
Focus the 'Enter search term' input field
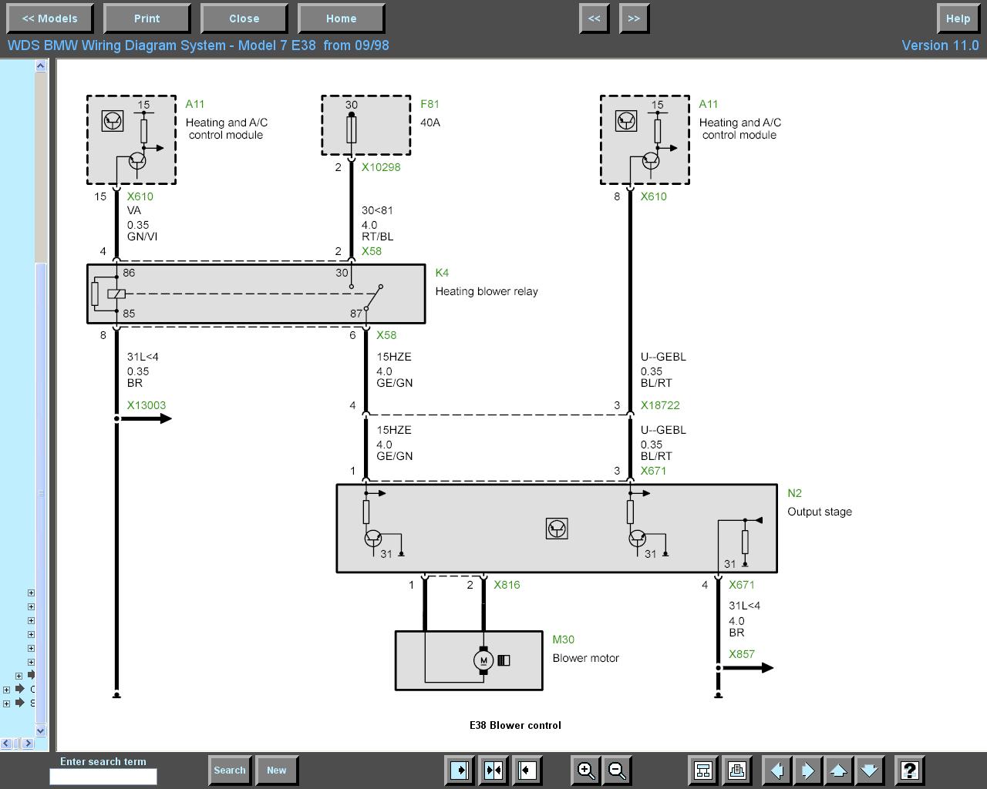103,777
